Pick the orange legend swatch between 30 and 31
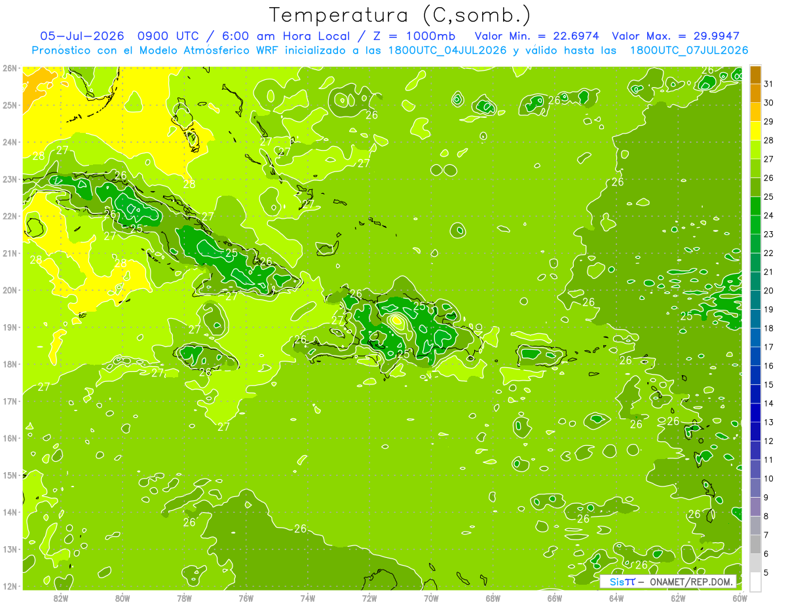The image size is (786, 607). (x=755, y=93)
